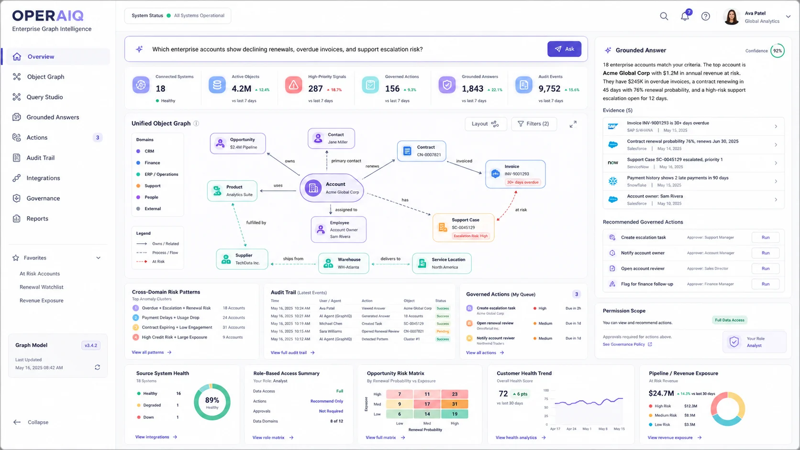Open the Layout dropdown for the graph
Viewport: 800px width, 450px height.
pos(486,124)
